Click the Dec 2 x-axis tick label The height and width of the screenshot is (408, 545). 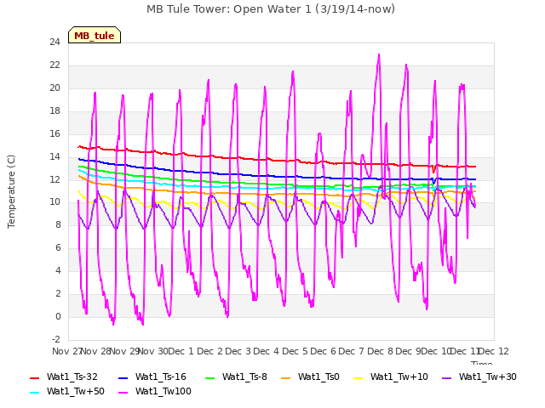(209, 351)
